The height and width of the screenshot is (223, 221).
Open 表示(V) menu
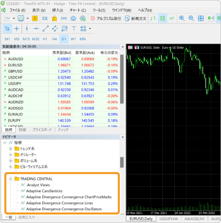pyautogui.click(x=39, y=10)
